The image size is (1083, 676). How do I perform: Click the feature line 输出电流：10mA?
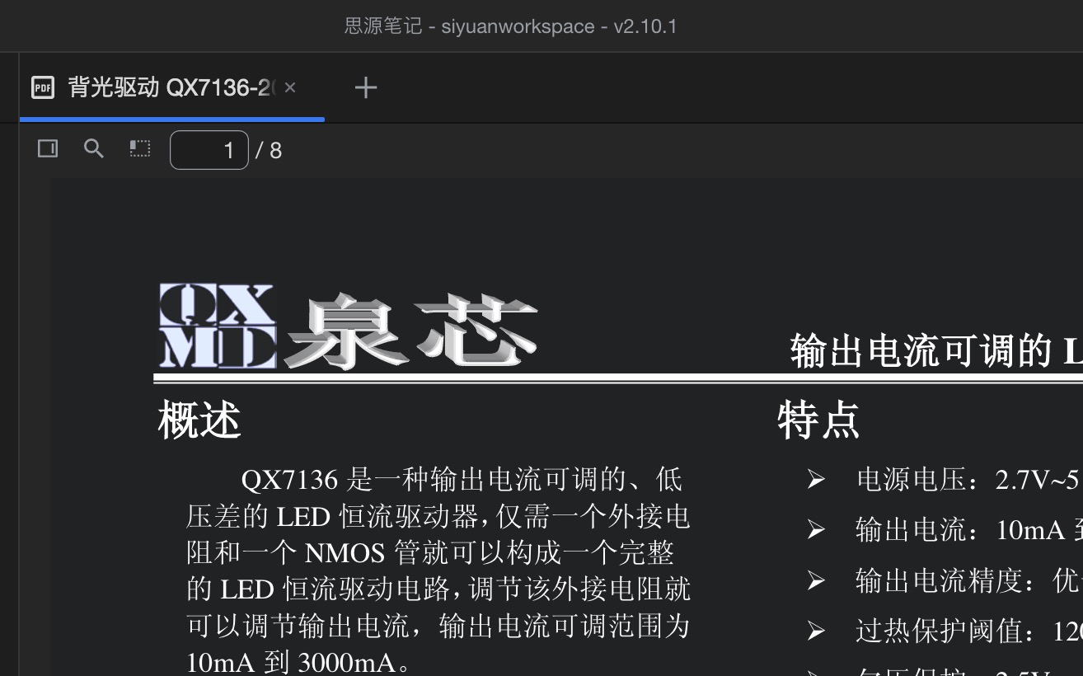969,530
